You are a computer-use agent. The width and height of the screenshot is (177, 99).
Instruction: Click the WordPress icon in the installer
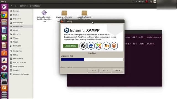(83, 46)
